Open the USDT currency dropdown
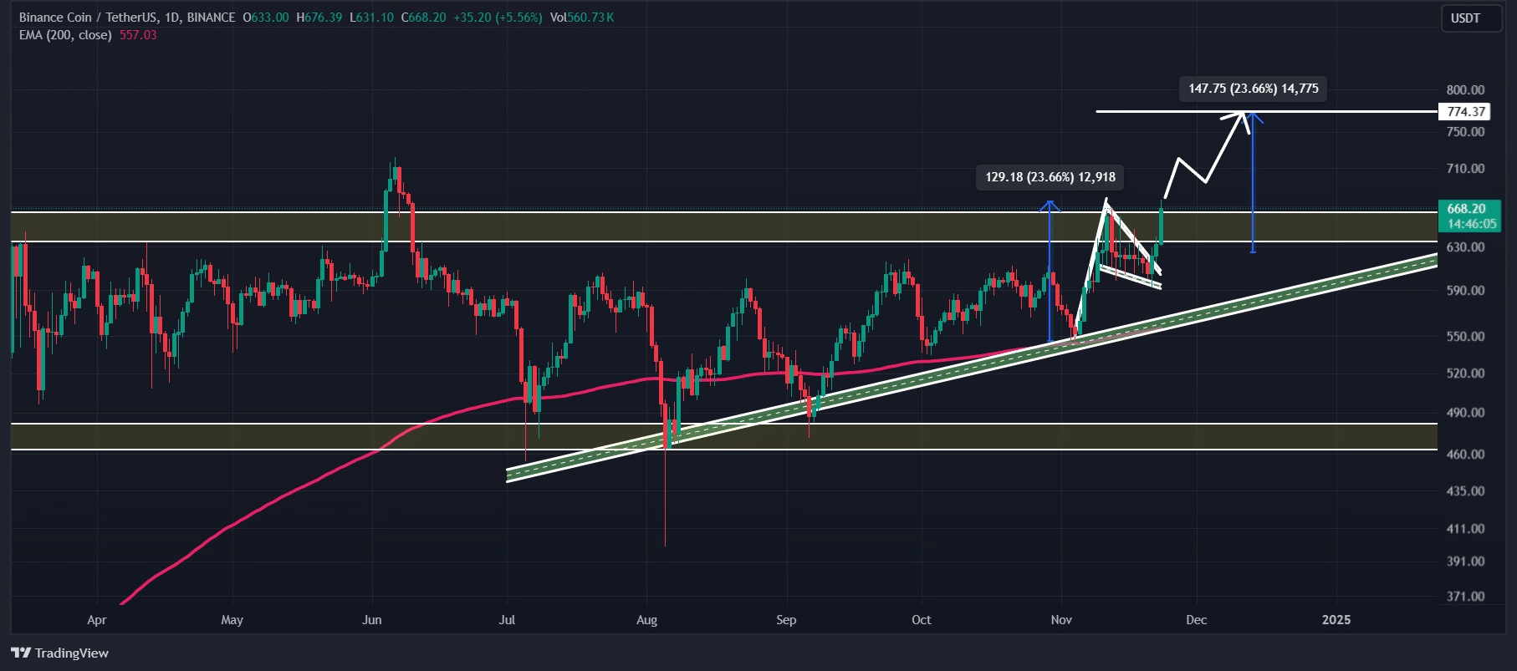The width and height of the screenshot is (1517, 671). 1470,18
